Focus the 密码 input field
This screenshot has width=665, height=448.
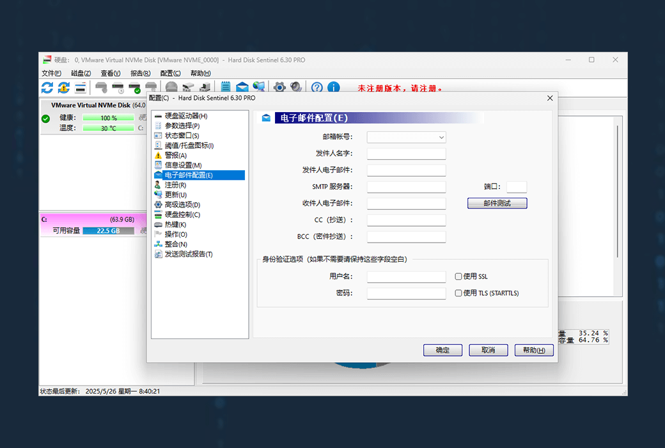point(406,293)
